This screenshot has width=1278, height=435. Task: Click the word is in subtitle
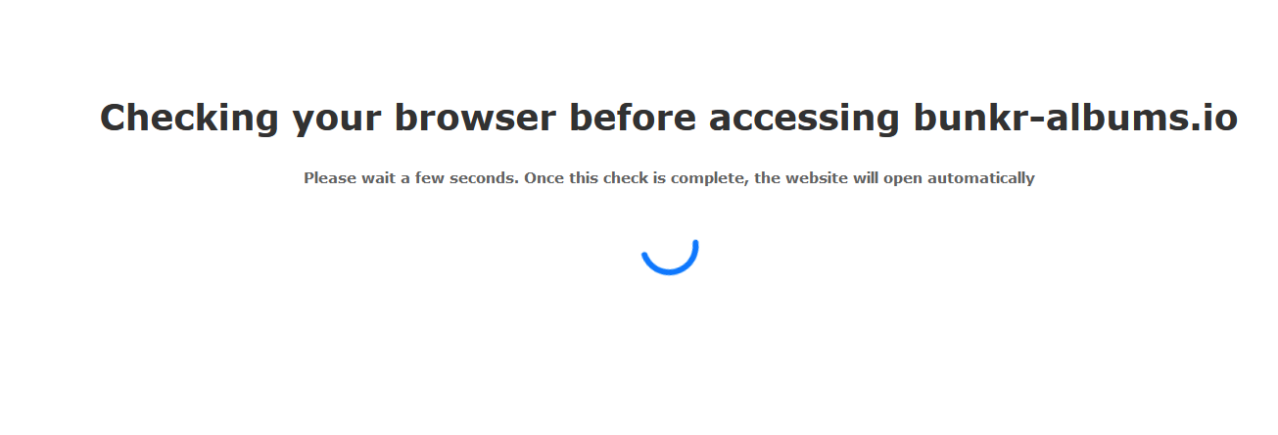[659, 178]
